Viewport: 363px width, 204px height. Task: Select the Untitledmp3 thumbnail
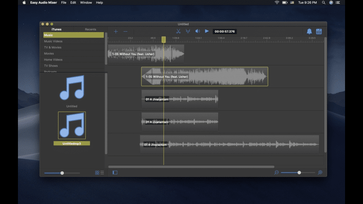pos(72,125)
